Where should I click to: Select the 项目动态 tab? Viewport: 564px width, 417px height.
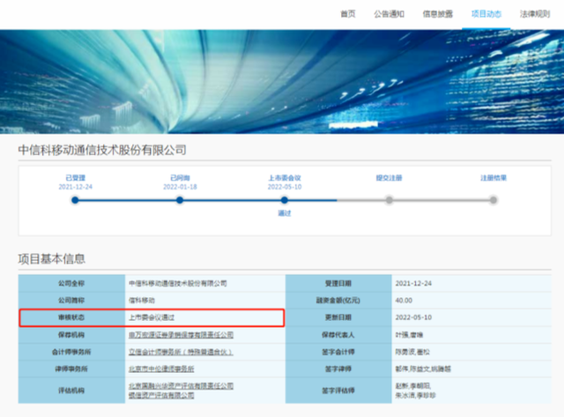pyautogui.click(x=486, y=14)
